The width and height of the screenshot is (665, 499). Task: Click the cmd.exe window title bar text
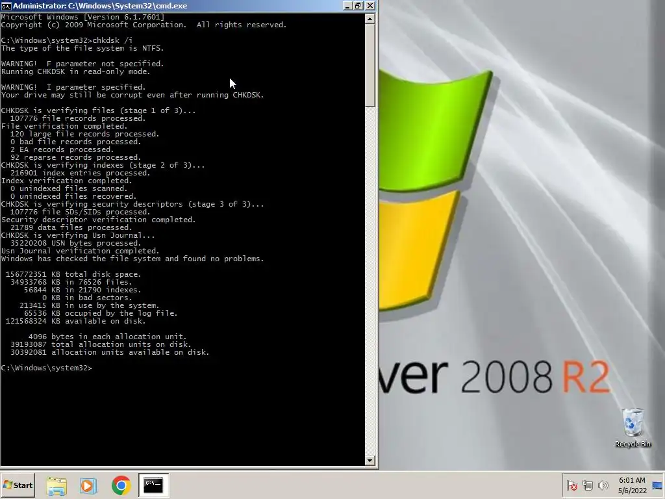coord(100,5)
